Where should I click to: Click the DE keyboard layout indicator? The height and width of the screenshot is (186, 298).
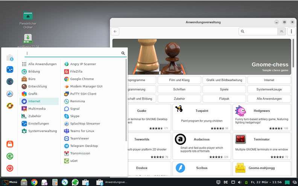[x=226, y=182]
